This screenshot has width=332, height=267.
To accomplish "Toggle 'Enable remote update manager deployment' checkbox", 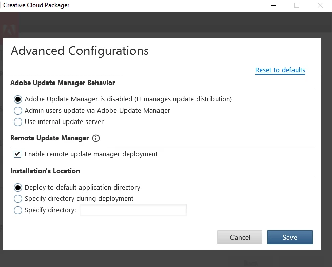I will tap(18, 154).
